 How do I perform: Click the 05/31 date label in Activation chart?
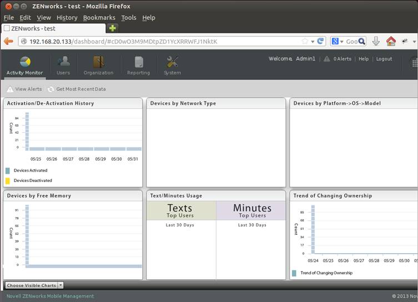point(133,159)
